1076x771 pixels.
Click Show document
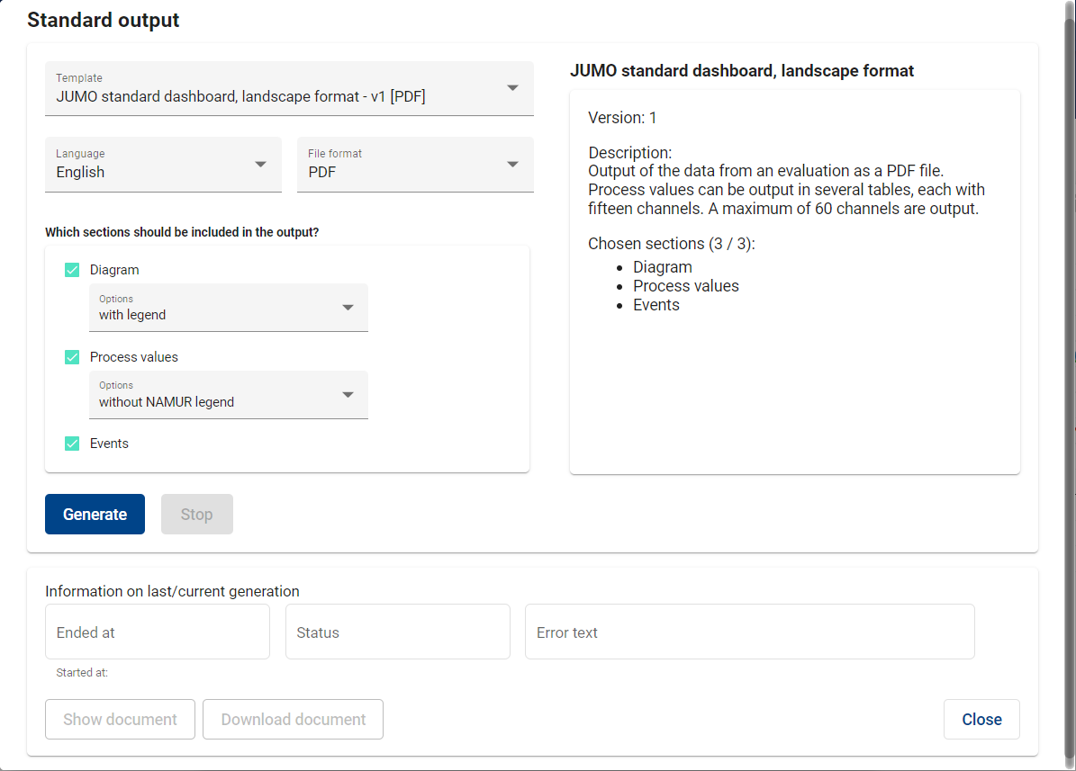120,720
